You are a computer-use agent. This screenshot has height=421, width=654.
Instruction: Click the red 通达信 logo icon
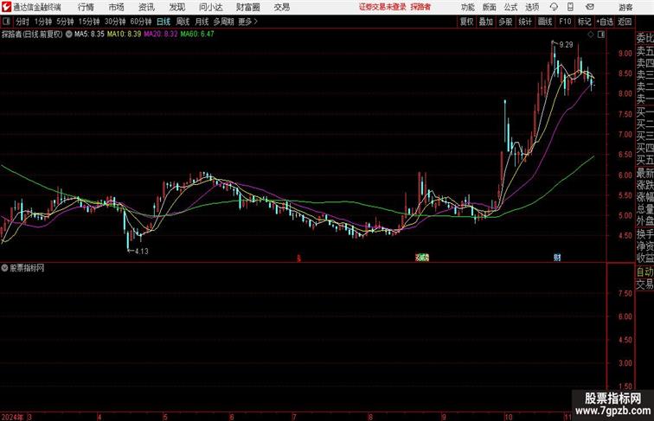tap(7, 7)
